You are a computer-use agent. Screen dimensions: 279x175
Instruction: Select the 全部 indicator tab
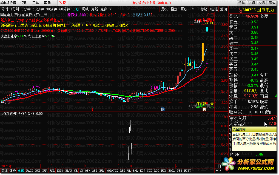tap(21, 171)
